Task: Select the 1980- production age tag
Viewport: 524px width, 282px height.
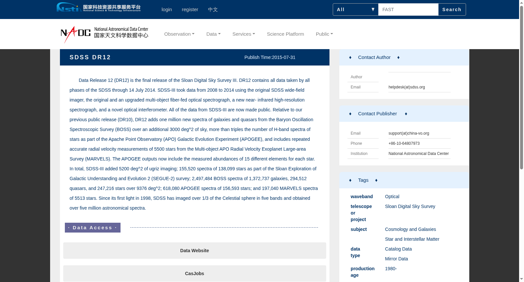Action: pyautogui.click(x=391, y=269)
